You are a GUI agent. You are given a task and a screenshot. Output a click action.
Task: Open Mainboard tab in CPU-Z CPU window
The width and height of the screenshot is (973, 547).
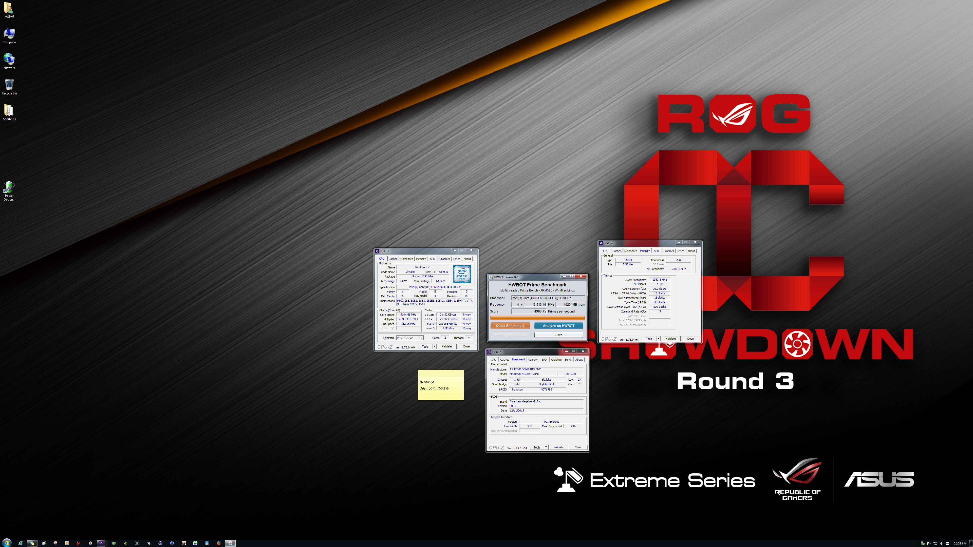(406, 259)
